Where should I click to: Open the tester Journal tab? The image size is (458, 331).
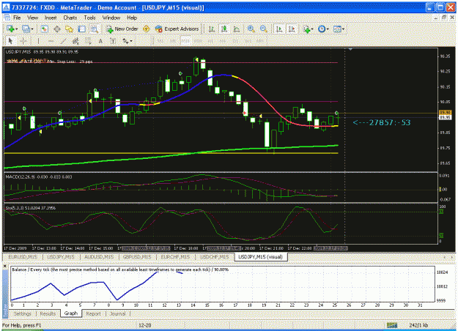pos(117,313)
